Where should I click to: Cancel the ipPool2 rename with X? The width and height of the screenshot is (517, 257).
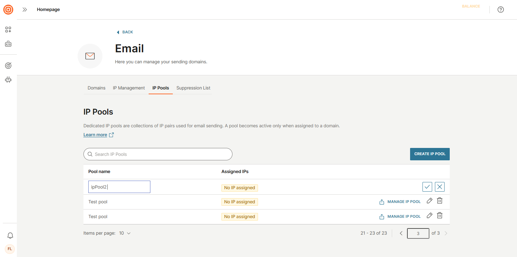(x=439, y=186)
